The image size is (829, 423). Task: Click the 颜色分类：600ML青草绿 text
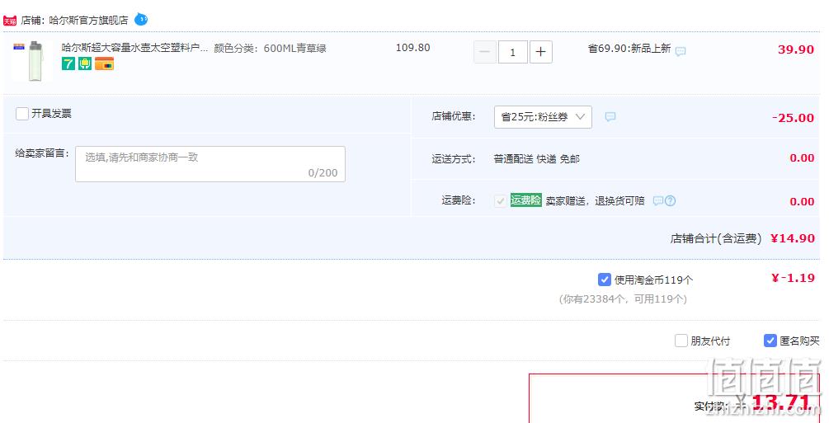coord(270,48)
